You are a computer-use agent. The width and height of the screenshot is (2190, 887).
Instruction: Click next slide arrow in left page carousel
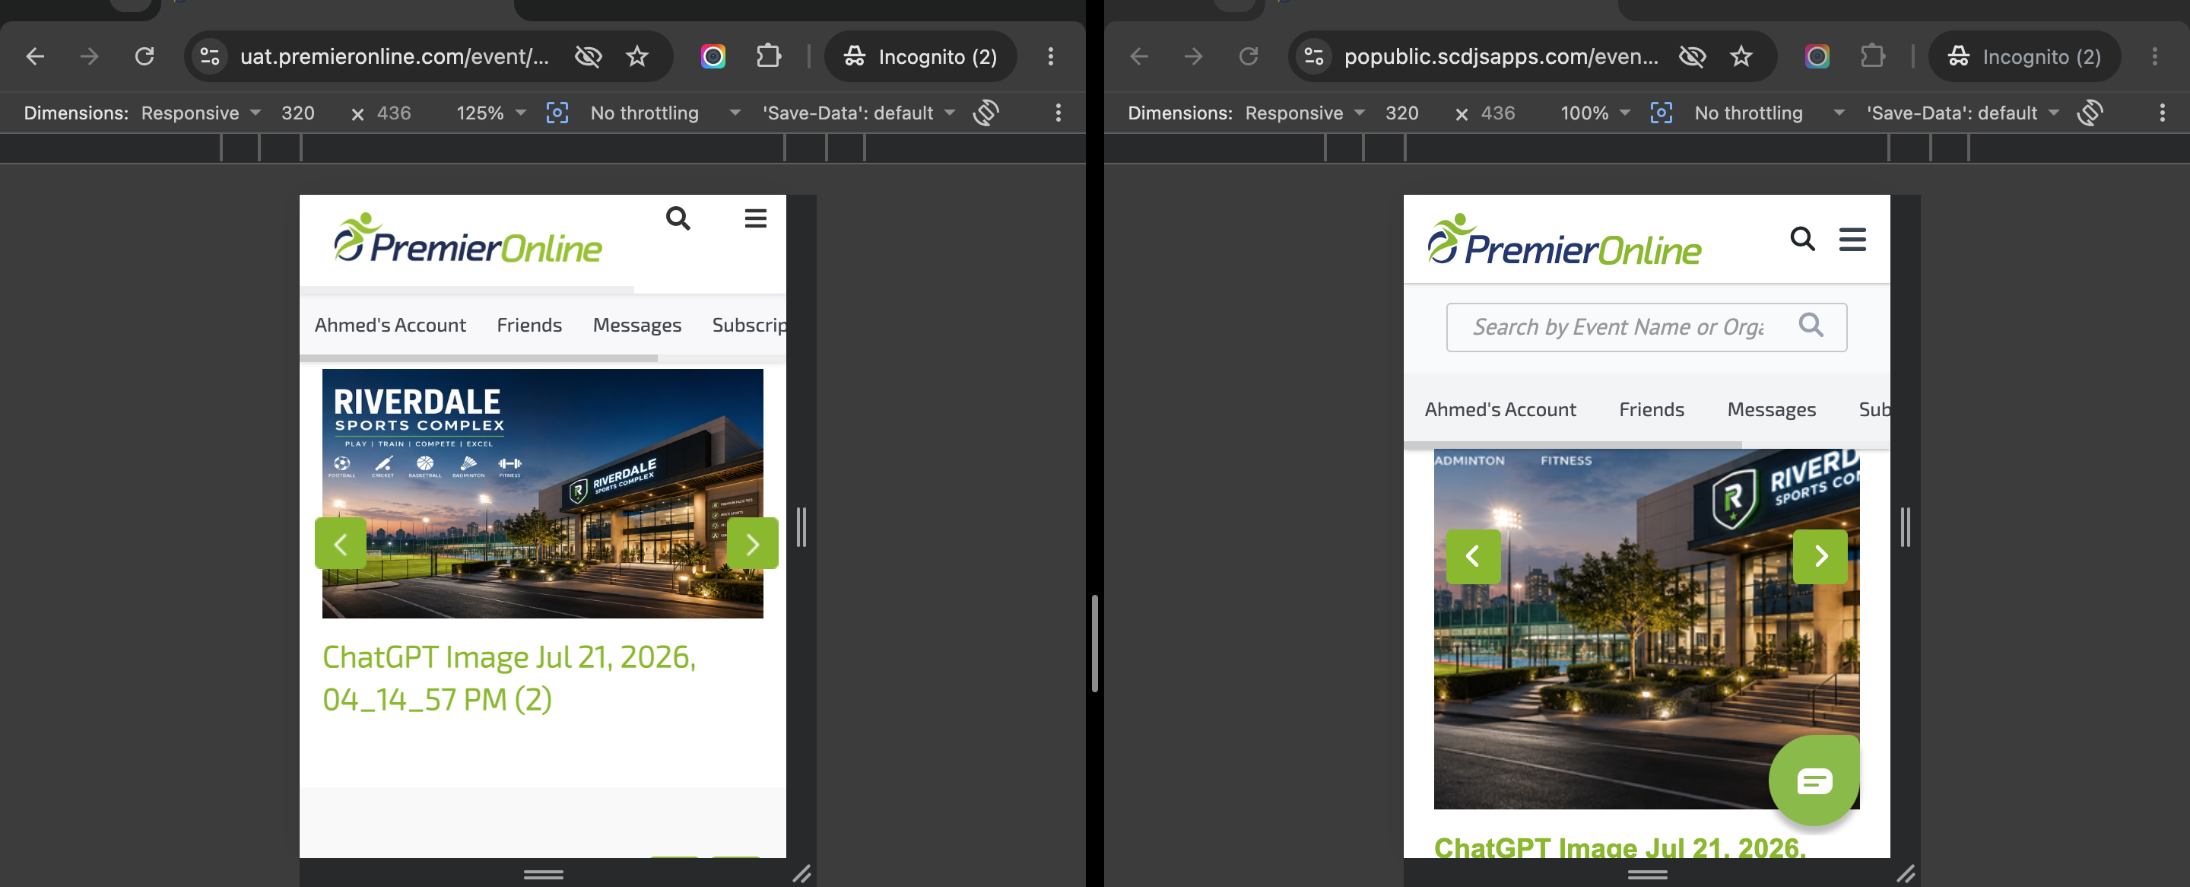[x=752, y=543]
